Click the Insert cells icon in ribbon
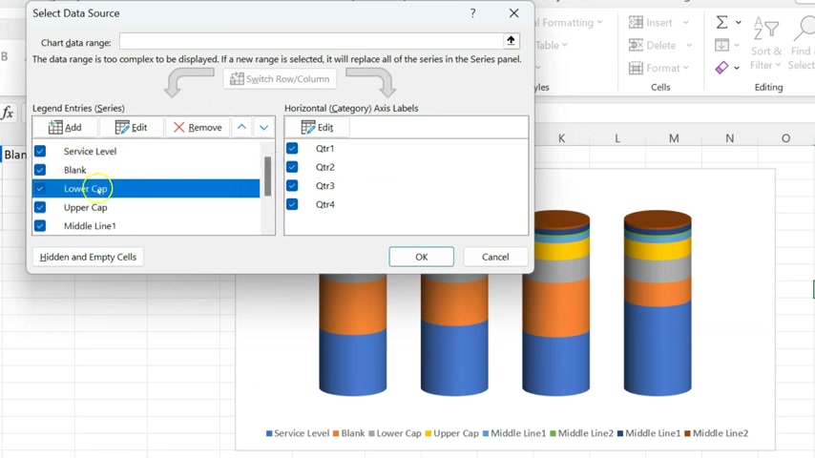Viewport: 815px width, 458px height. point(636,22)
